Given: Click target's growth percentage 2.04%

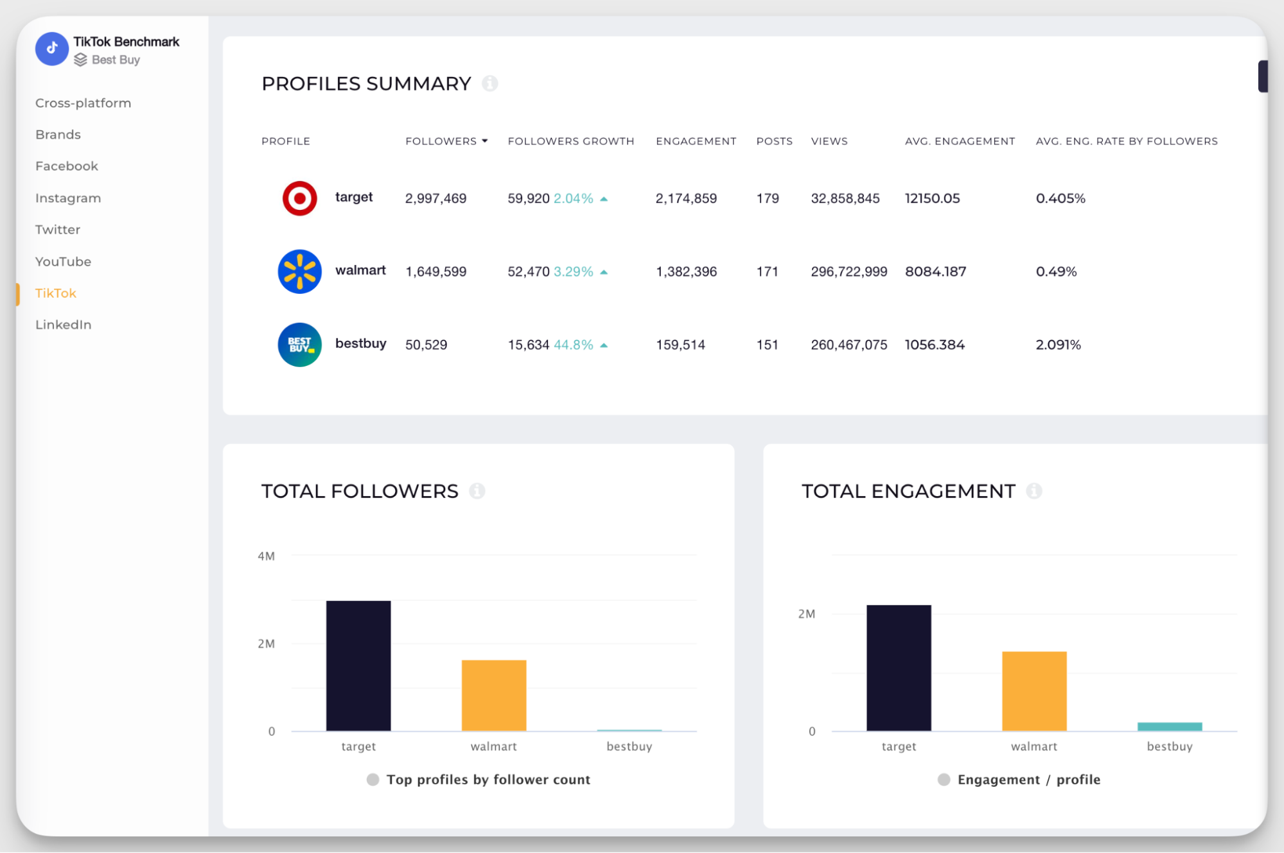Looking at the screenshot, I should 574,198.
